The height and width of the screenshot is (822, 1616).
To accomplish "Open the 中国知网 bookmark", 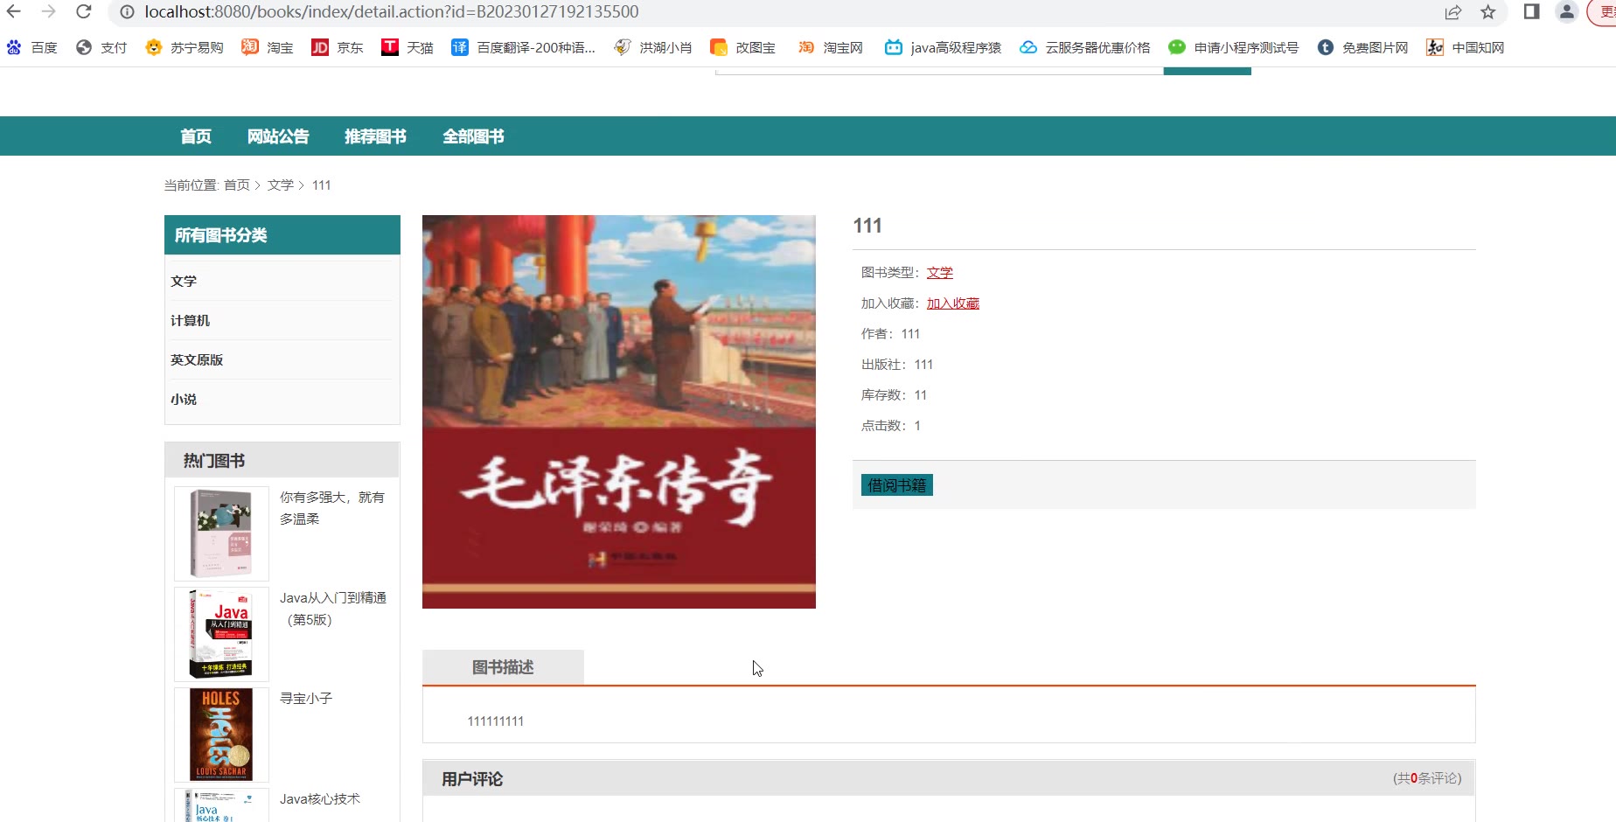I will coord(1466,47).
